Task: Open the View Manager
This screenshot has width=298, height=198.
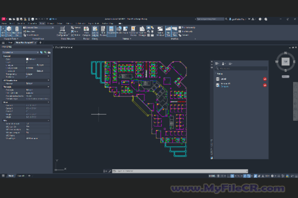Action: pos(31,35)
